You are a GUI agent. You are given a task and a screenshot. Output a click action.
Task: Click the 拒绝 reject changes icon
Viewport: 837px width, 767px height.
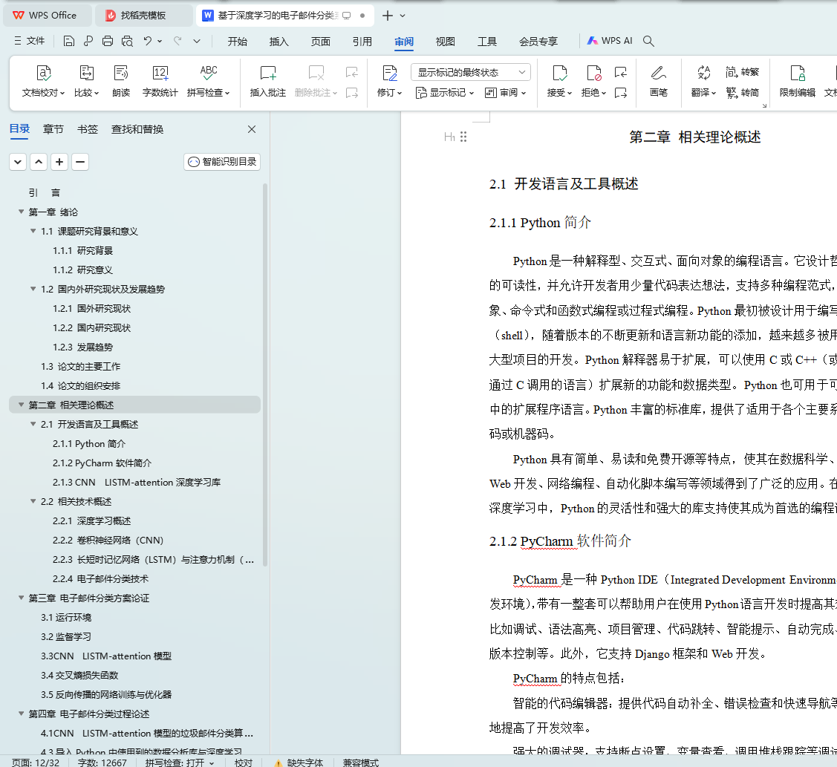[593, 73]
